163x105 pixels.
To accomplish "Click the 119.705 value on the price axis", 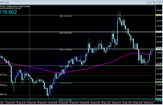I will click(159, 58).
